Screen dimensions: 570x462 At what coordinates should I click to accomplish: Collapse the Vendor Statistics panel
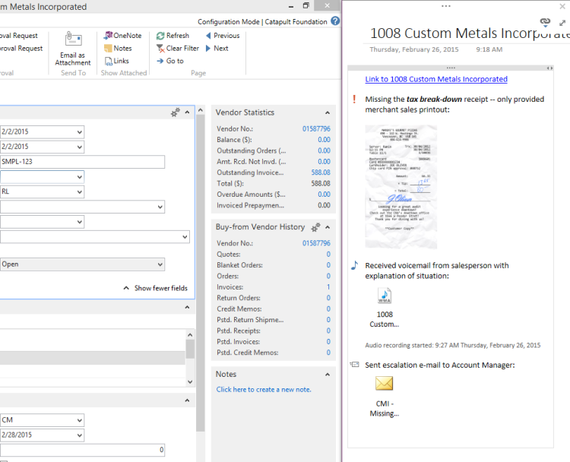328,112
